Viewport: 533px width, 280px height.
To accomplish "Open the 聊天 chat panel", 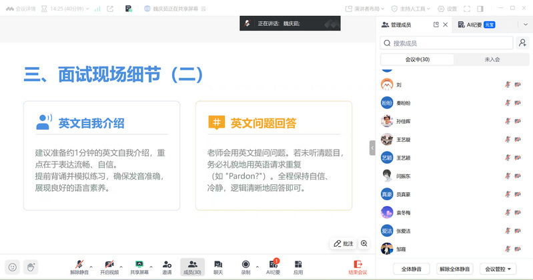I will [218, 264].
